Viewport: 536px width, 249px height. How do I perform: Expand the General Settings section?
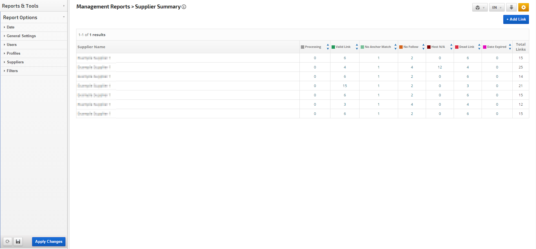(21, 36)
